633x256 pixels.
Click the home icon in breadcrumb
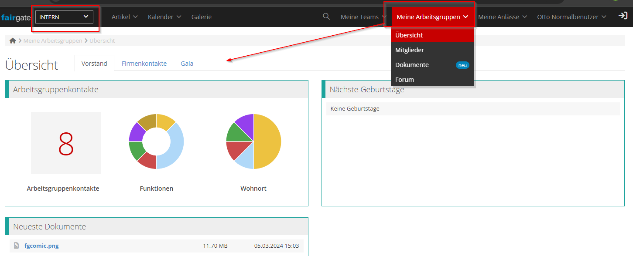click(x=13, y=40)
